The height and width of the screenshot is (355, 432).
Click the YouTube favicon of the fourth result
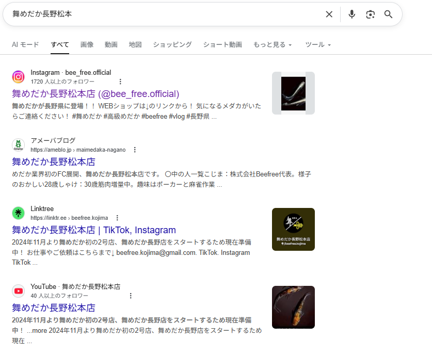(x=18, y=291)
